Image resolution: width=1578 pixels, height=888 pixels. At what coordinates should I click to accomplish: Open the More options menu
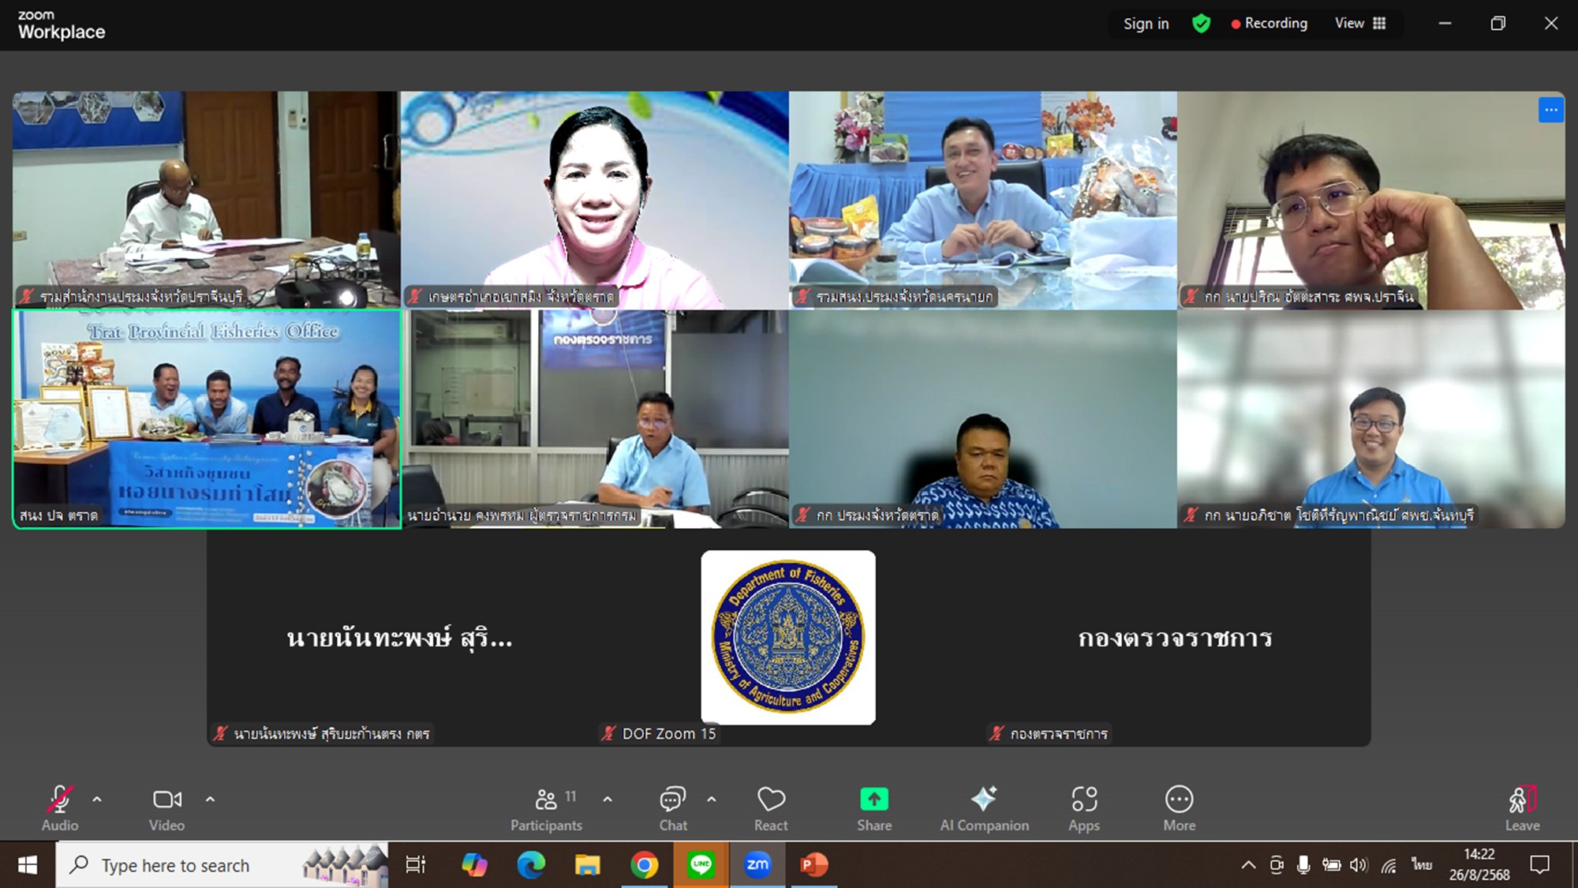pos(1179,808)
